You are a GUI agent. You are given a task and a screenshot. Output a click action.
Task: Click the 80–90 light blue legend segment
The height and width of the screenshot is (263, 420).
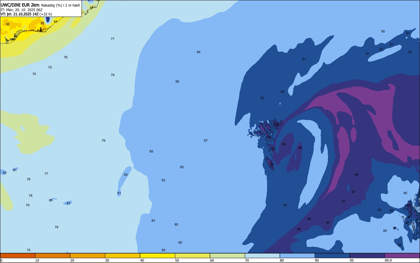tap(297, 255)
